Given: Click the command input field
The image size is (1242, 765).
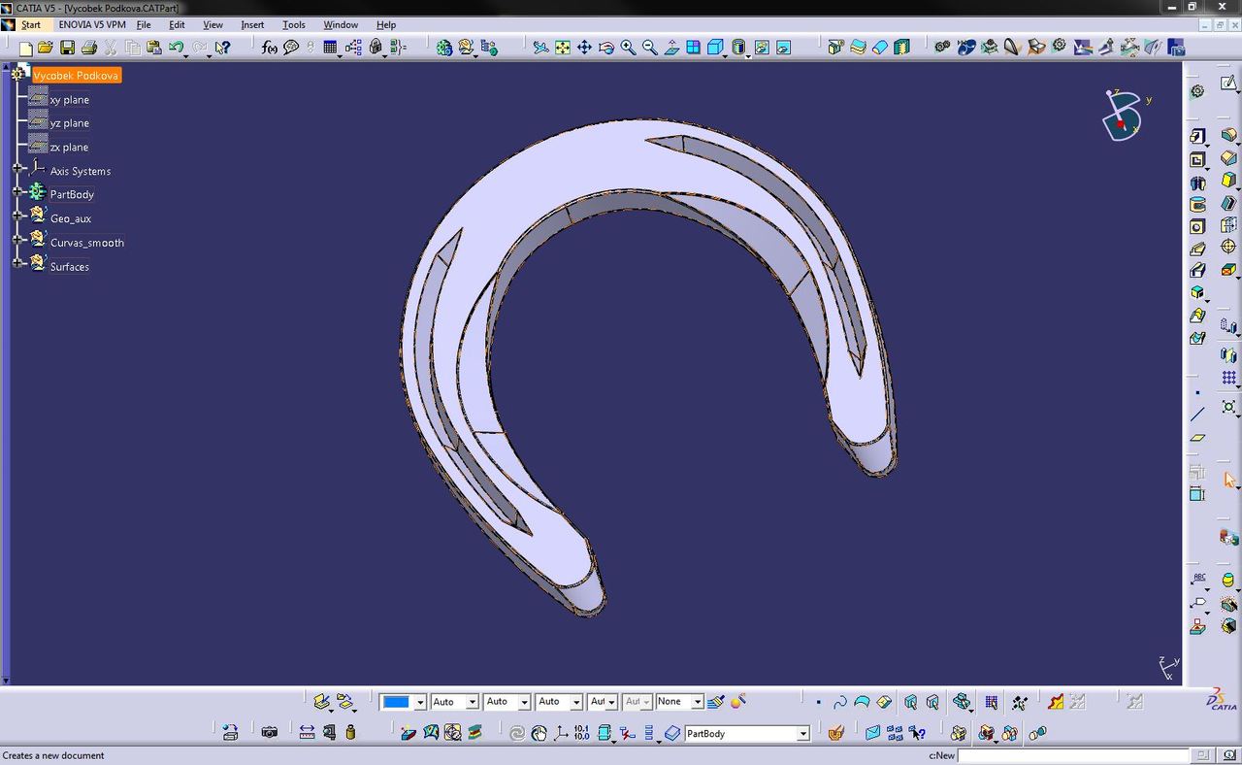Looking at the screenshot, I should [1073, 755].
